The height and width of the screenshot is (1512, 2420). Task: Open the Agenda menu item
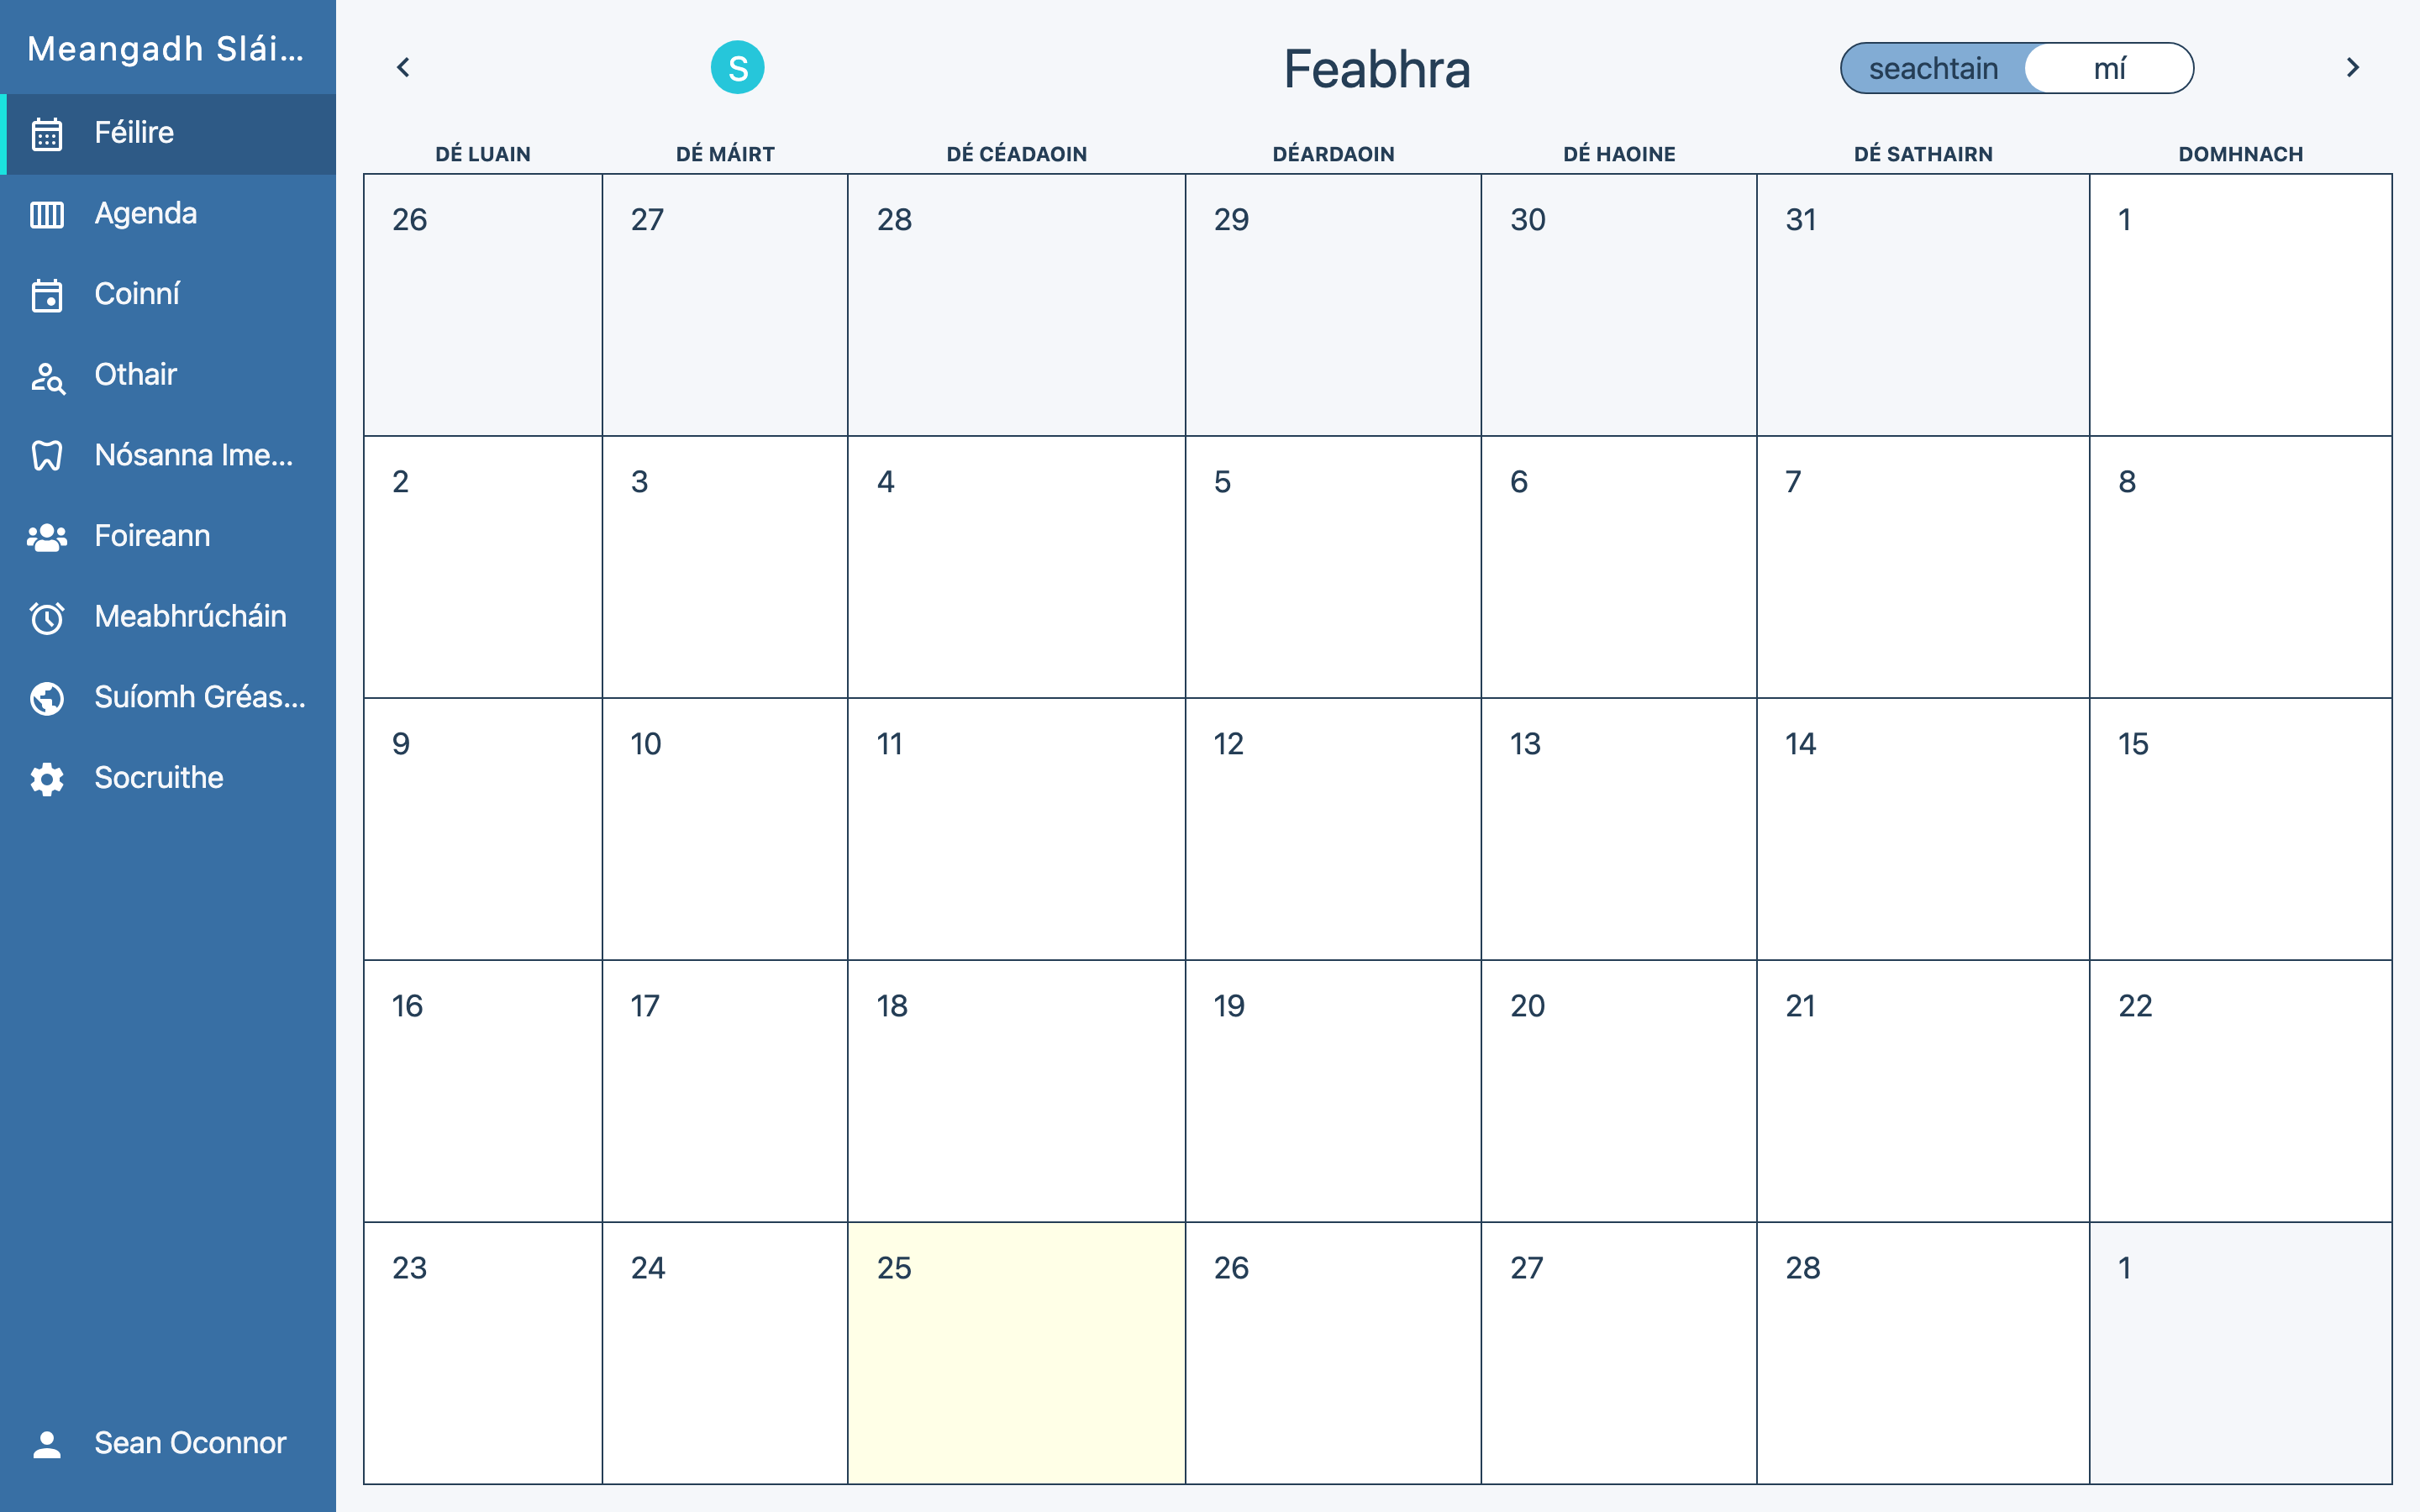tap(146, 214)
